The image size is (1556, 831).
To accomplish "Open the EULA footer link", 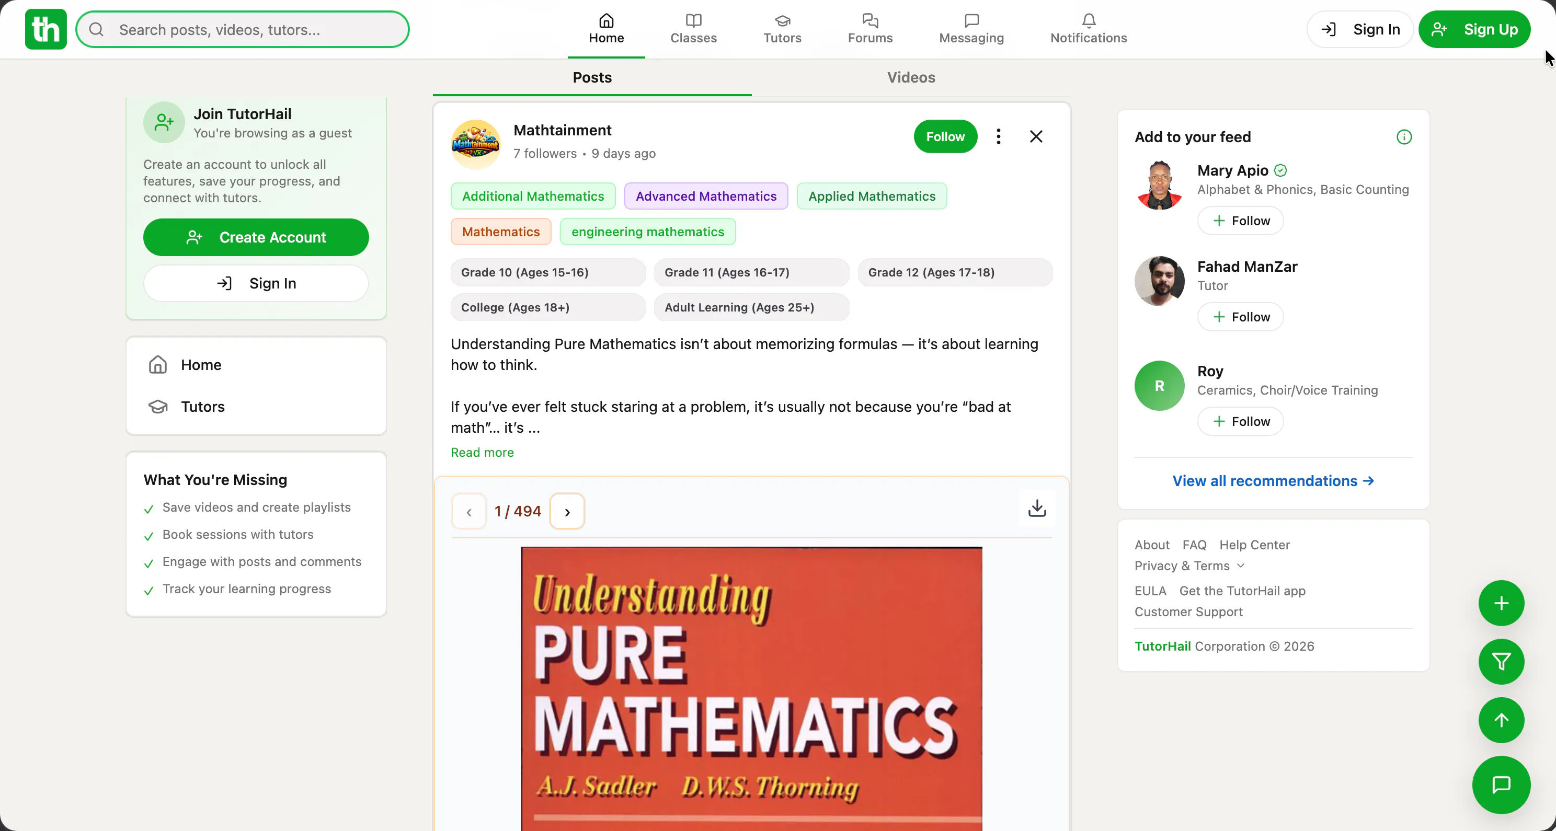I will click(1150, 591).
